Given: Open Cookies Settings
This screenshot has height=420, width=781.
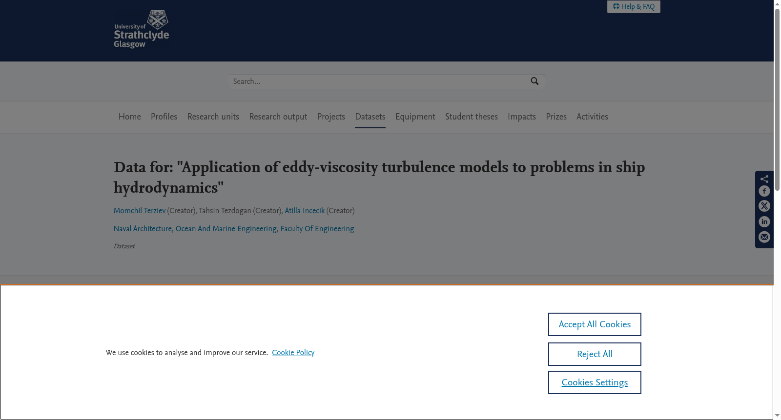Looking at the screenshot, I should coord(595,382).
